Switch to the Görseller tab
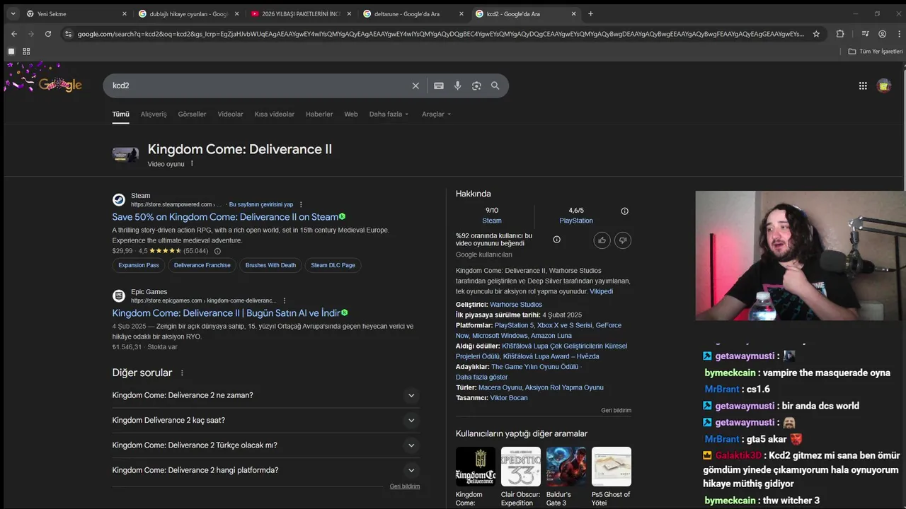 pyautogui.click(x=192, y=114)
